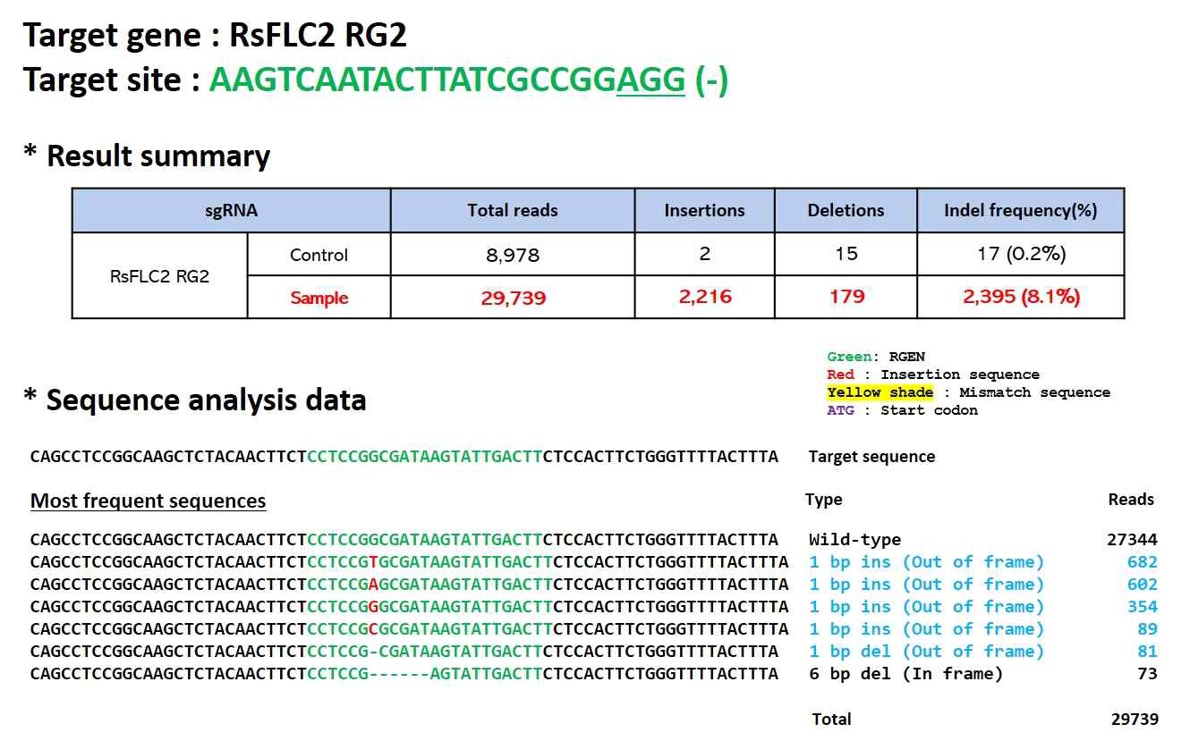The width and height of the screenshot is (1190, 741).
Task: Click the control deletions value 15
Action: (846, 255)
